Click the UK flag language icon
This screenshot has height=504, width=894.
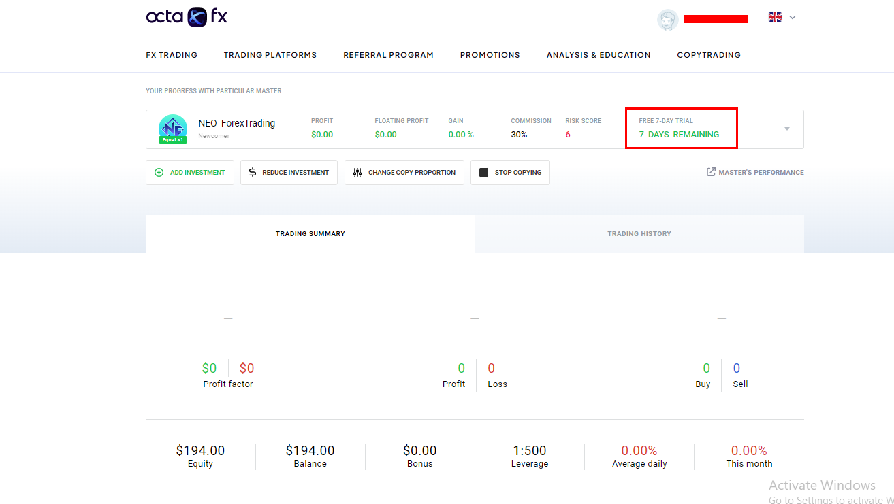775,17
